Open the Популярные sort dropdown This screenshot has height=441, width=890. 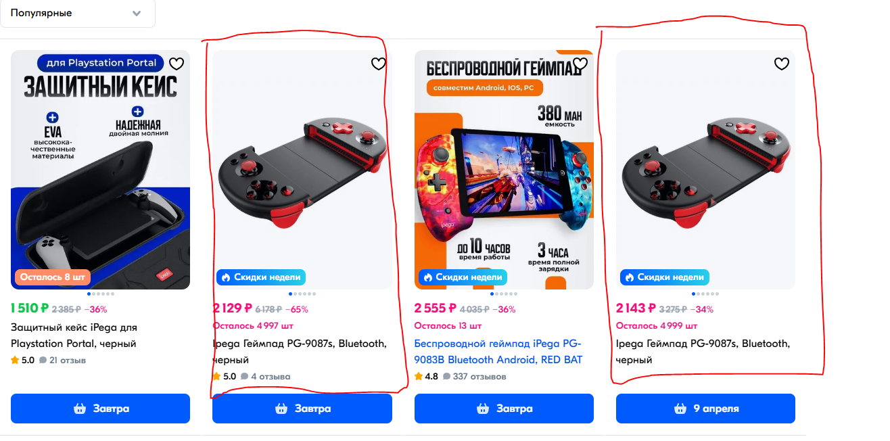(78, 13)
